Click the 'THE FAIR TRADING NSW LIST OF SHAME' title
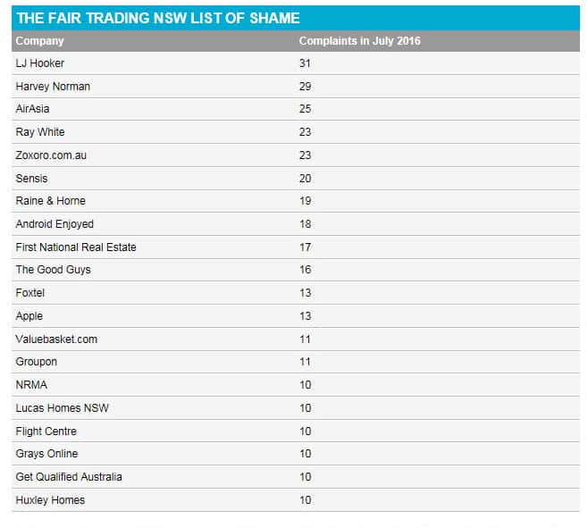 pos(158,19)
